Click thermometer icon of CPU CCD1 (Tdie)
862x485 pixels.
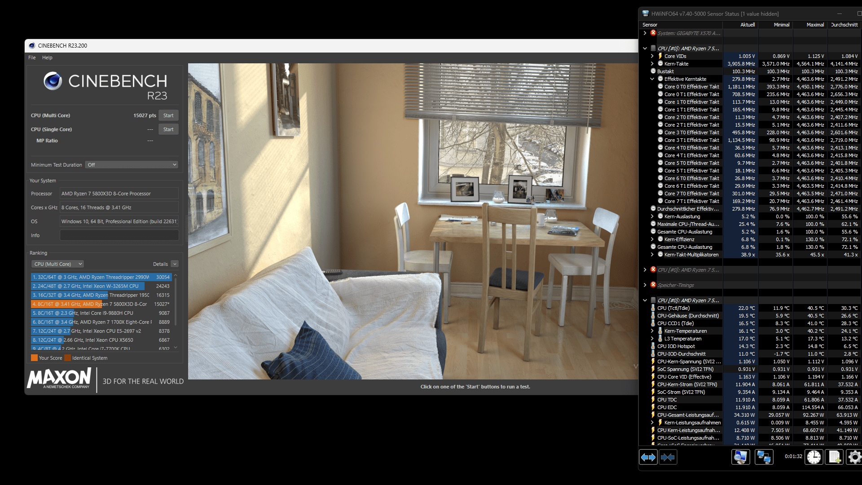point(653,323)
